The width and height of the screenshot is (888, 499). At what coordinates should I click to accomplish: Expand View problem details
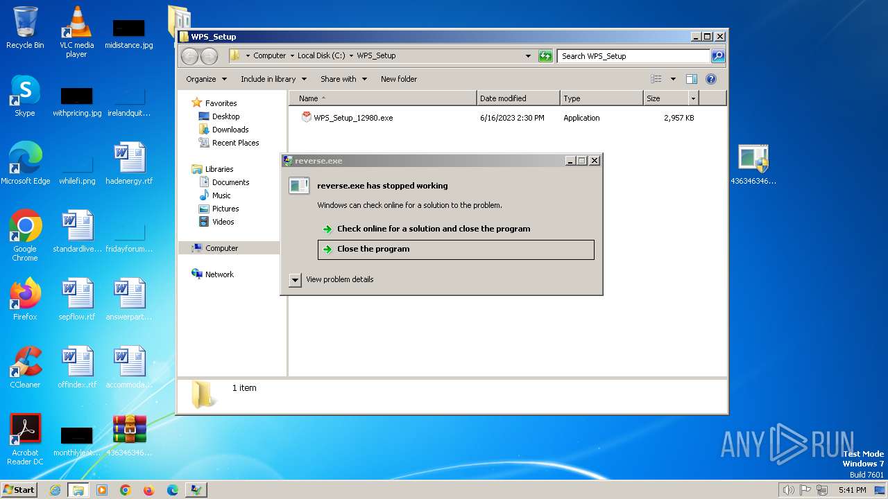click(x=332, y=279)
